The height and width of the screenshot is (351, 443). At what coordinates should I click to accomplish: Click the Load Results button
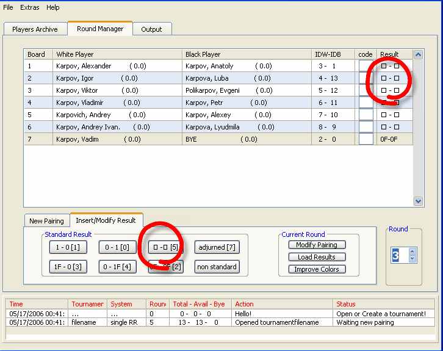(x=317, y=257)
